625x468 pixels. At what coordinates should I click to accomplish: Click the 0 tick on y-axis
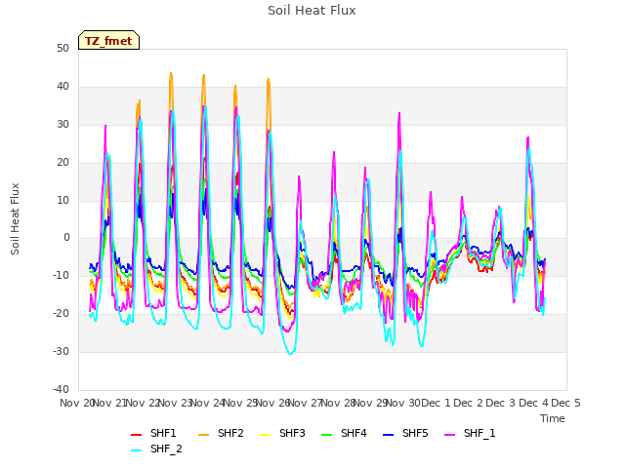66,238
